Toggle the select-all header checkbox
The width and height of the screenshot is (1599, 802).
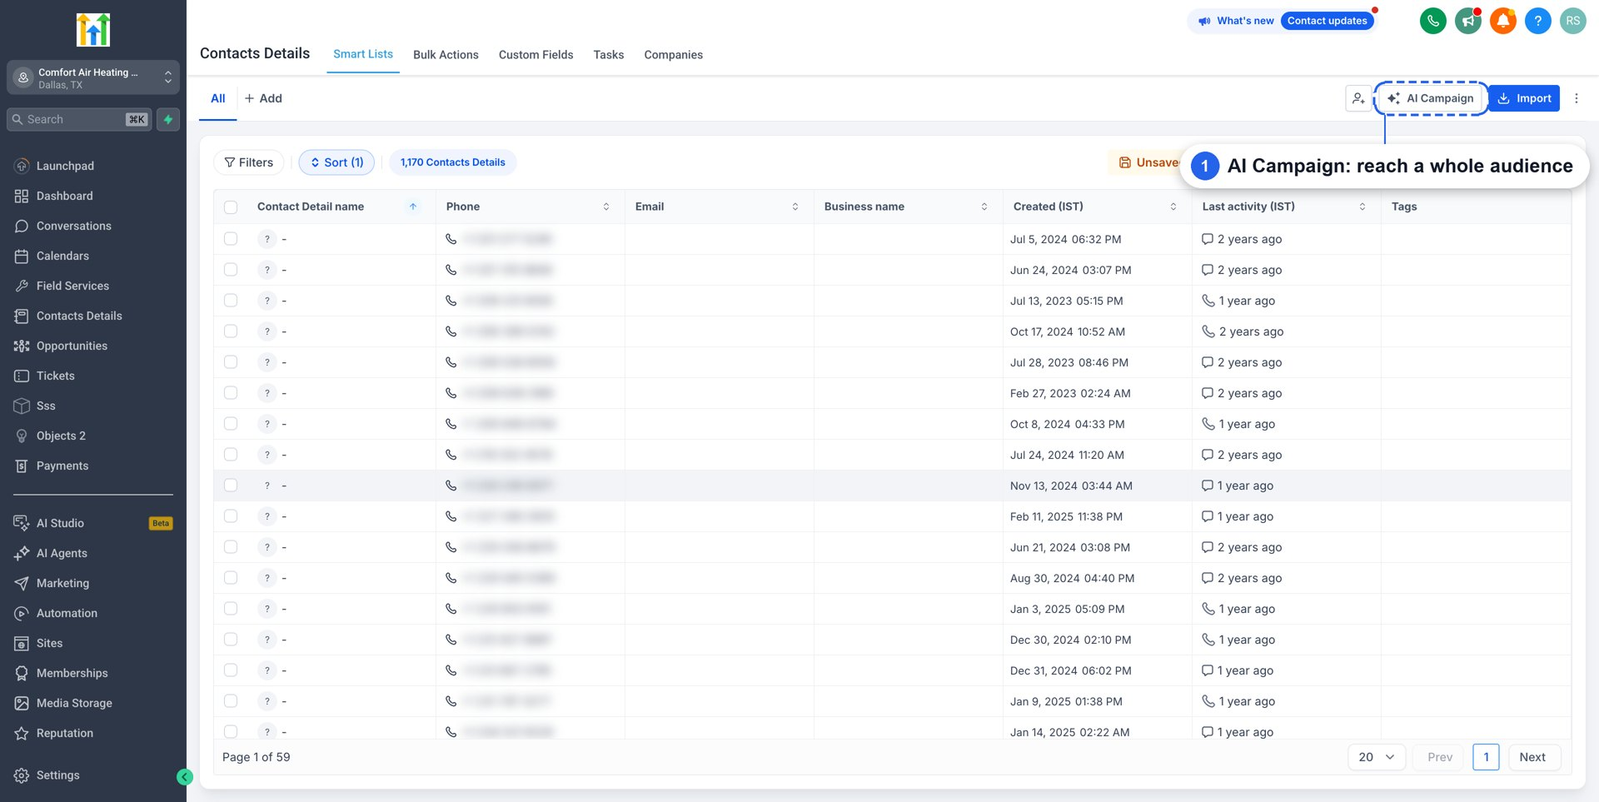[x=231, y=207]
